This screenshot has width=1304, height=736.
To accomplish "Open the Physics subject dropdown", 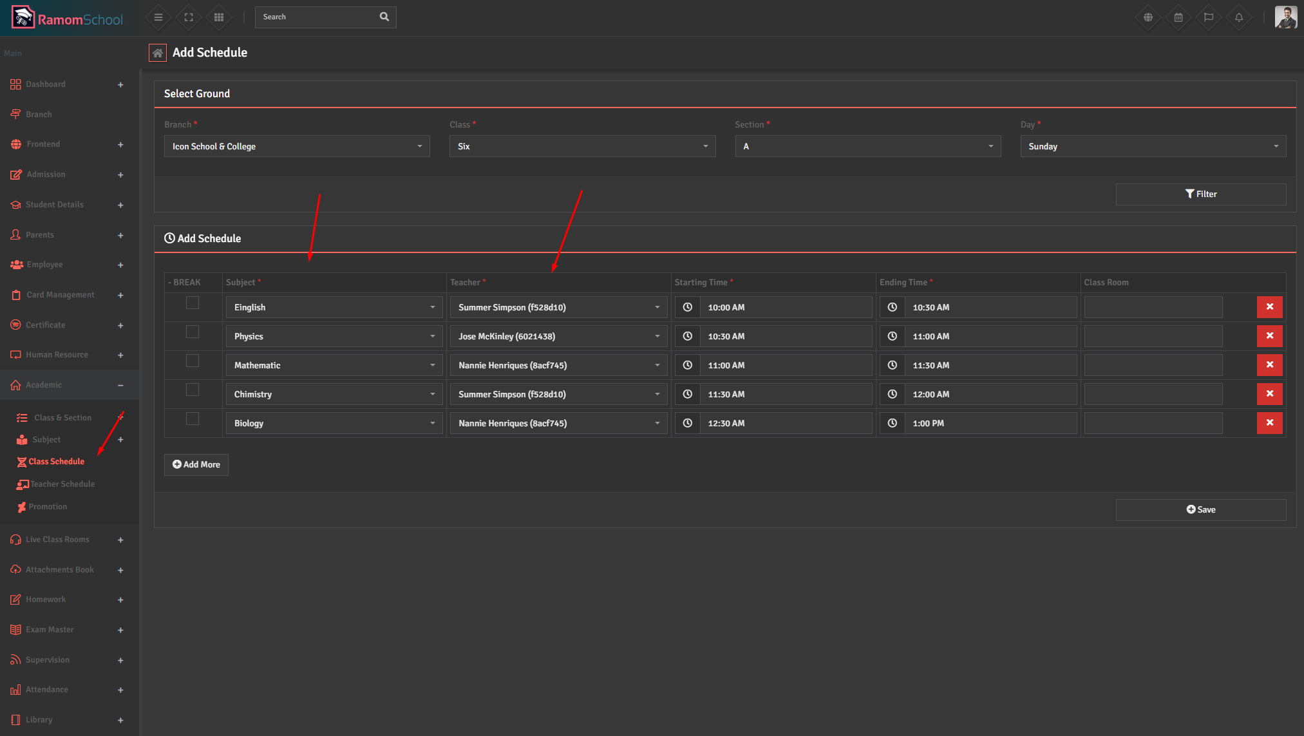I will pyautogui.click(x=334, y=336).
